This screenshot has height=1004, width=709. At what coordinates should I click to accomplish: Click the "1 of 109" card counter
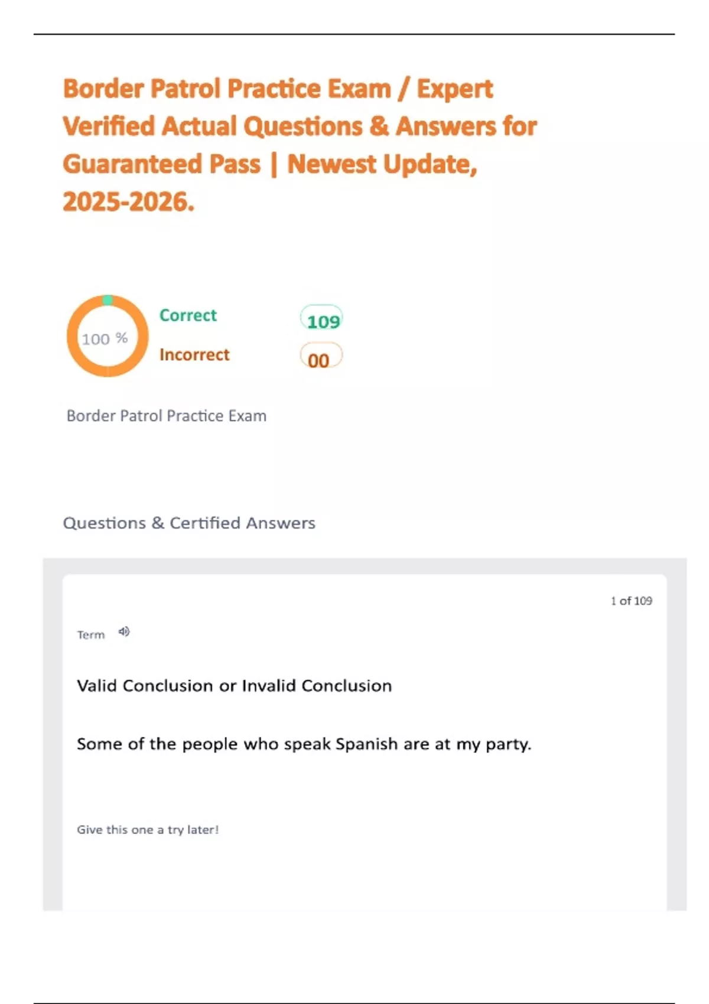(x=630, y=601)
